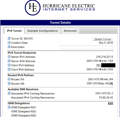Click the Hurricane Electric HE logo

pyautogui.click(x=33, y=8)
